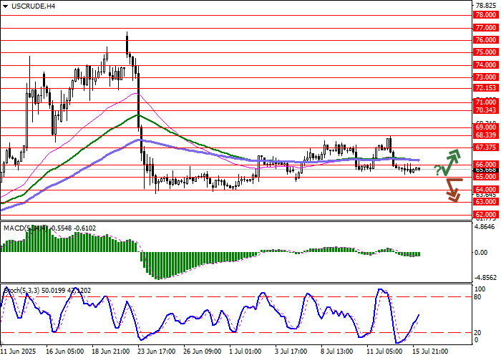The width and height of the screenshot is (501, 358).
Task: Click the 78.825 top scale value
Action: coord(486,6)
